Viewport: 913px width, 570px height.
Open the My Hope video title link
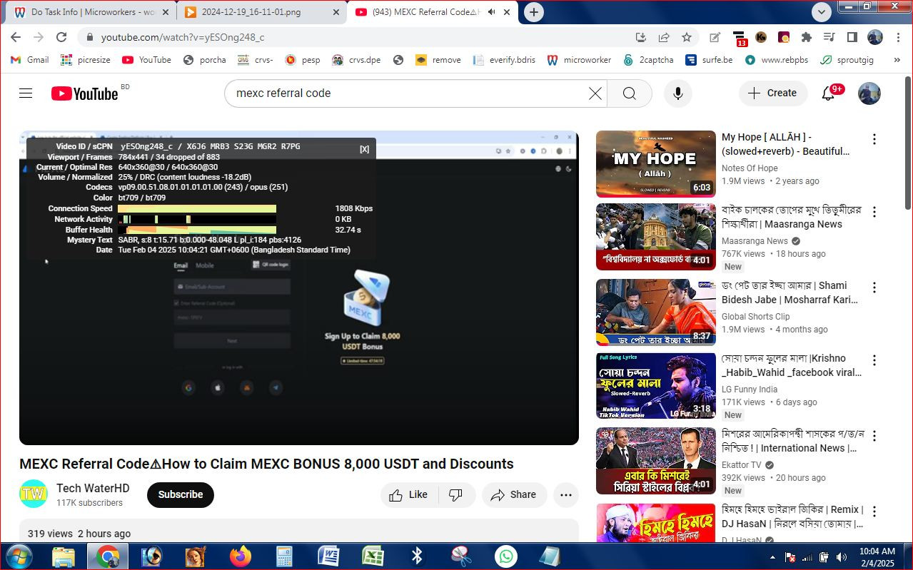[786, 144]
